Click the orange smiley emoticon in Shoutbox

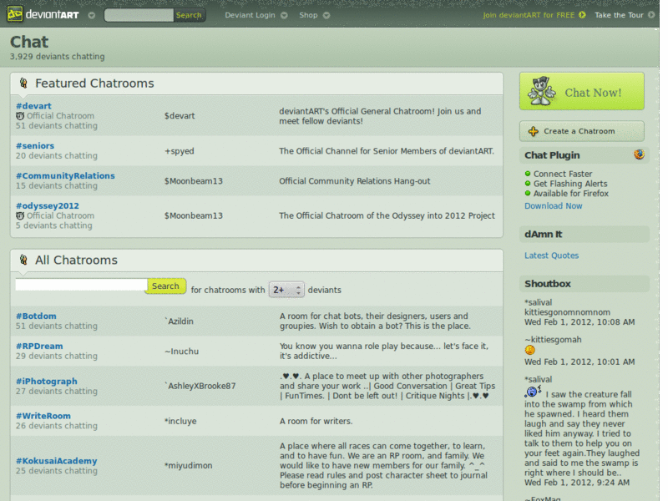tap(530, 350)
